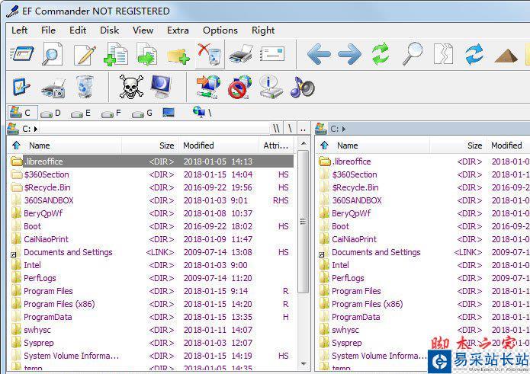
Task: Click the disconnect network drive red-circle icon
Action: pos(239,87)
